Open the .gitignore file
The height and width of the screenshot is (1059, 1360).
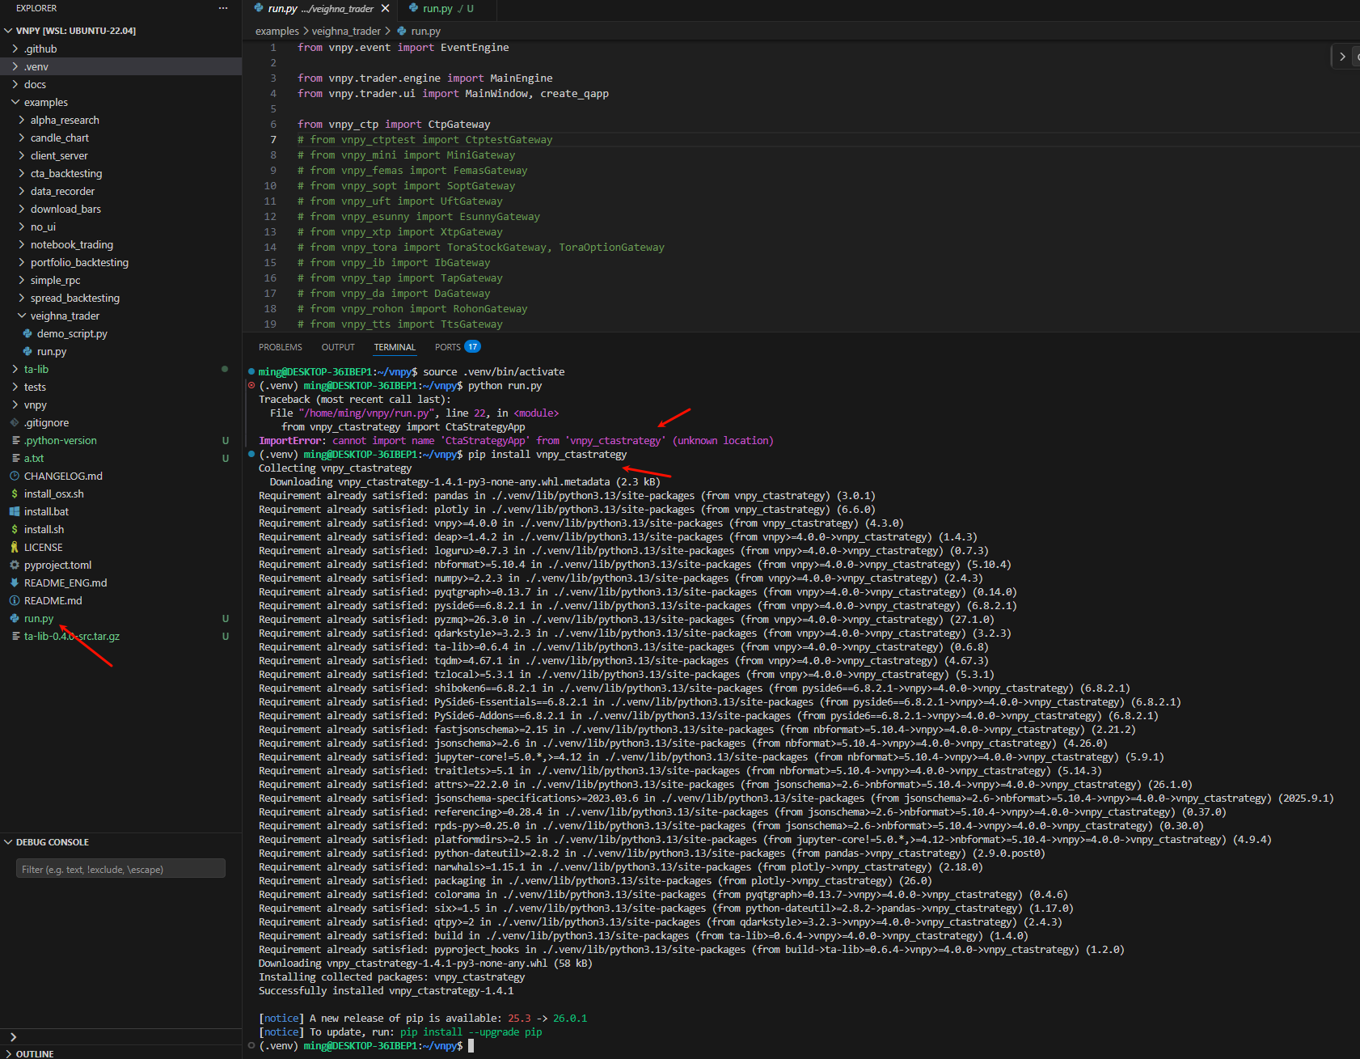[x=46, y=422]
